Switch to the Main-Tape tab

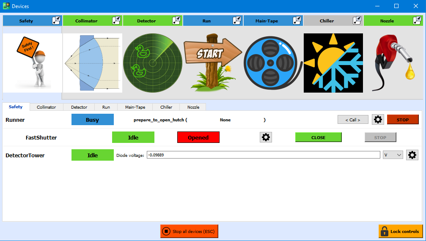(135, 107)
